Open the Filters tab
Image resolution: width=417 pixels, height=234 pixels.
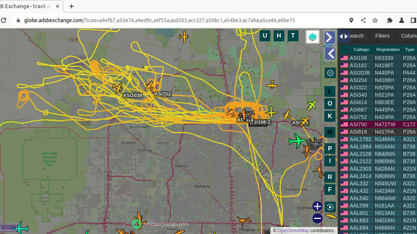(x=382, y=36)
